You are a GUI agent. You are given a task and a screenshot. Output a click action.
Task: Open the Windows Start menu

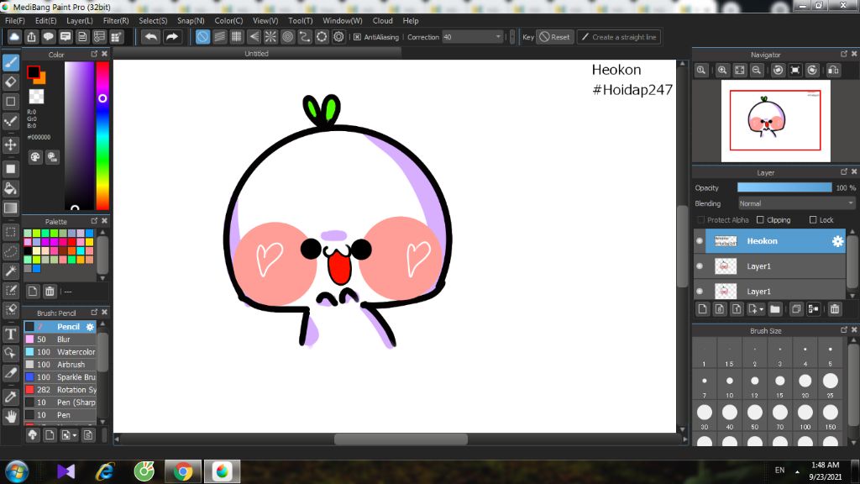click(x=17, y=471)
